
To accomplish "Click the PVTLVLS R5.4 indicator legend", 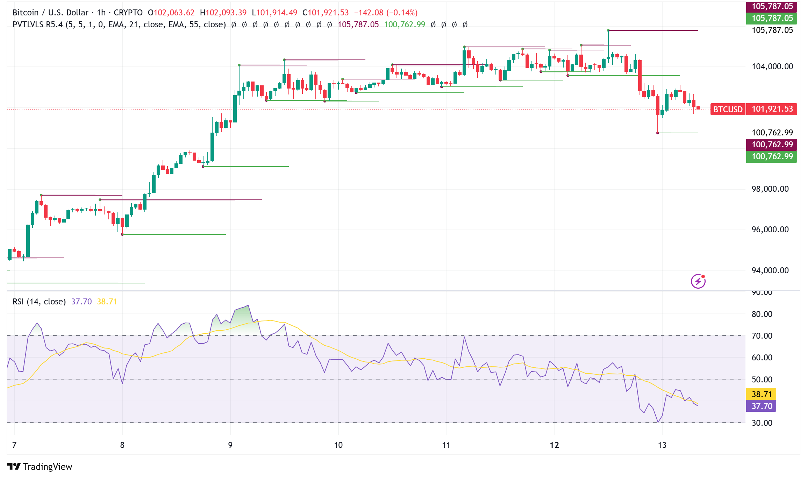I will coord(119,24).
